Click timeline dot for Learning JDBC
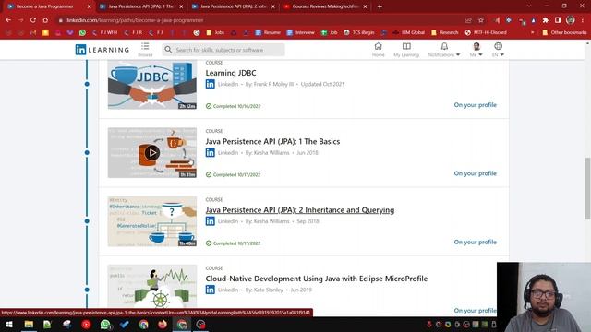The image size is (591, 332). coord(87,84)
